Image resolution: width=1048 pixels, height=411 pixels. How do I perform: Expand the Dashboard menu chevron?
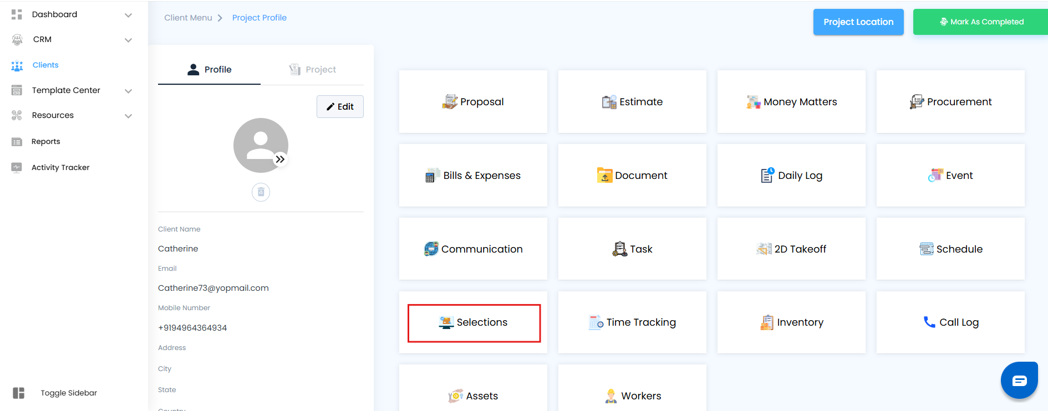pos(128,15)
